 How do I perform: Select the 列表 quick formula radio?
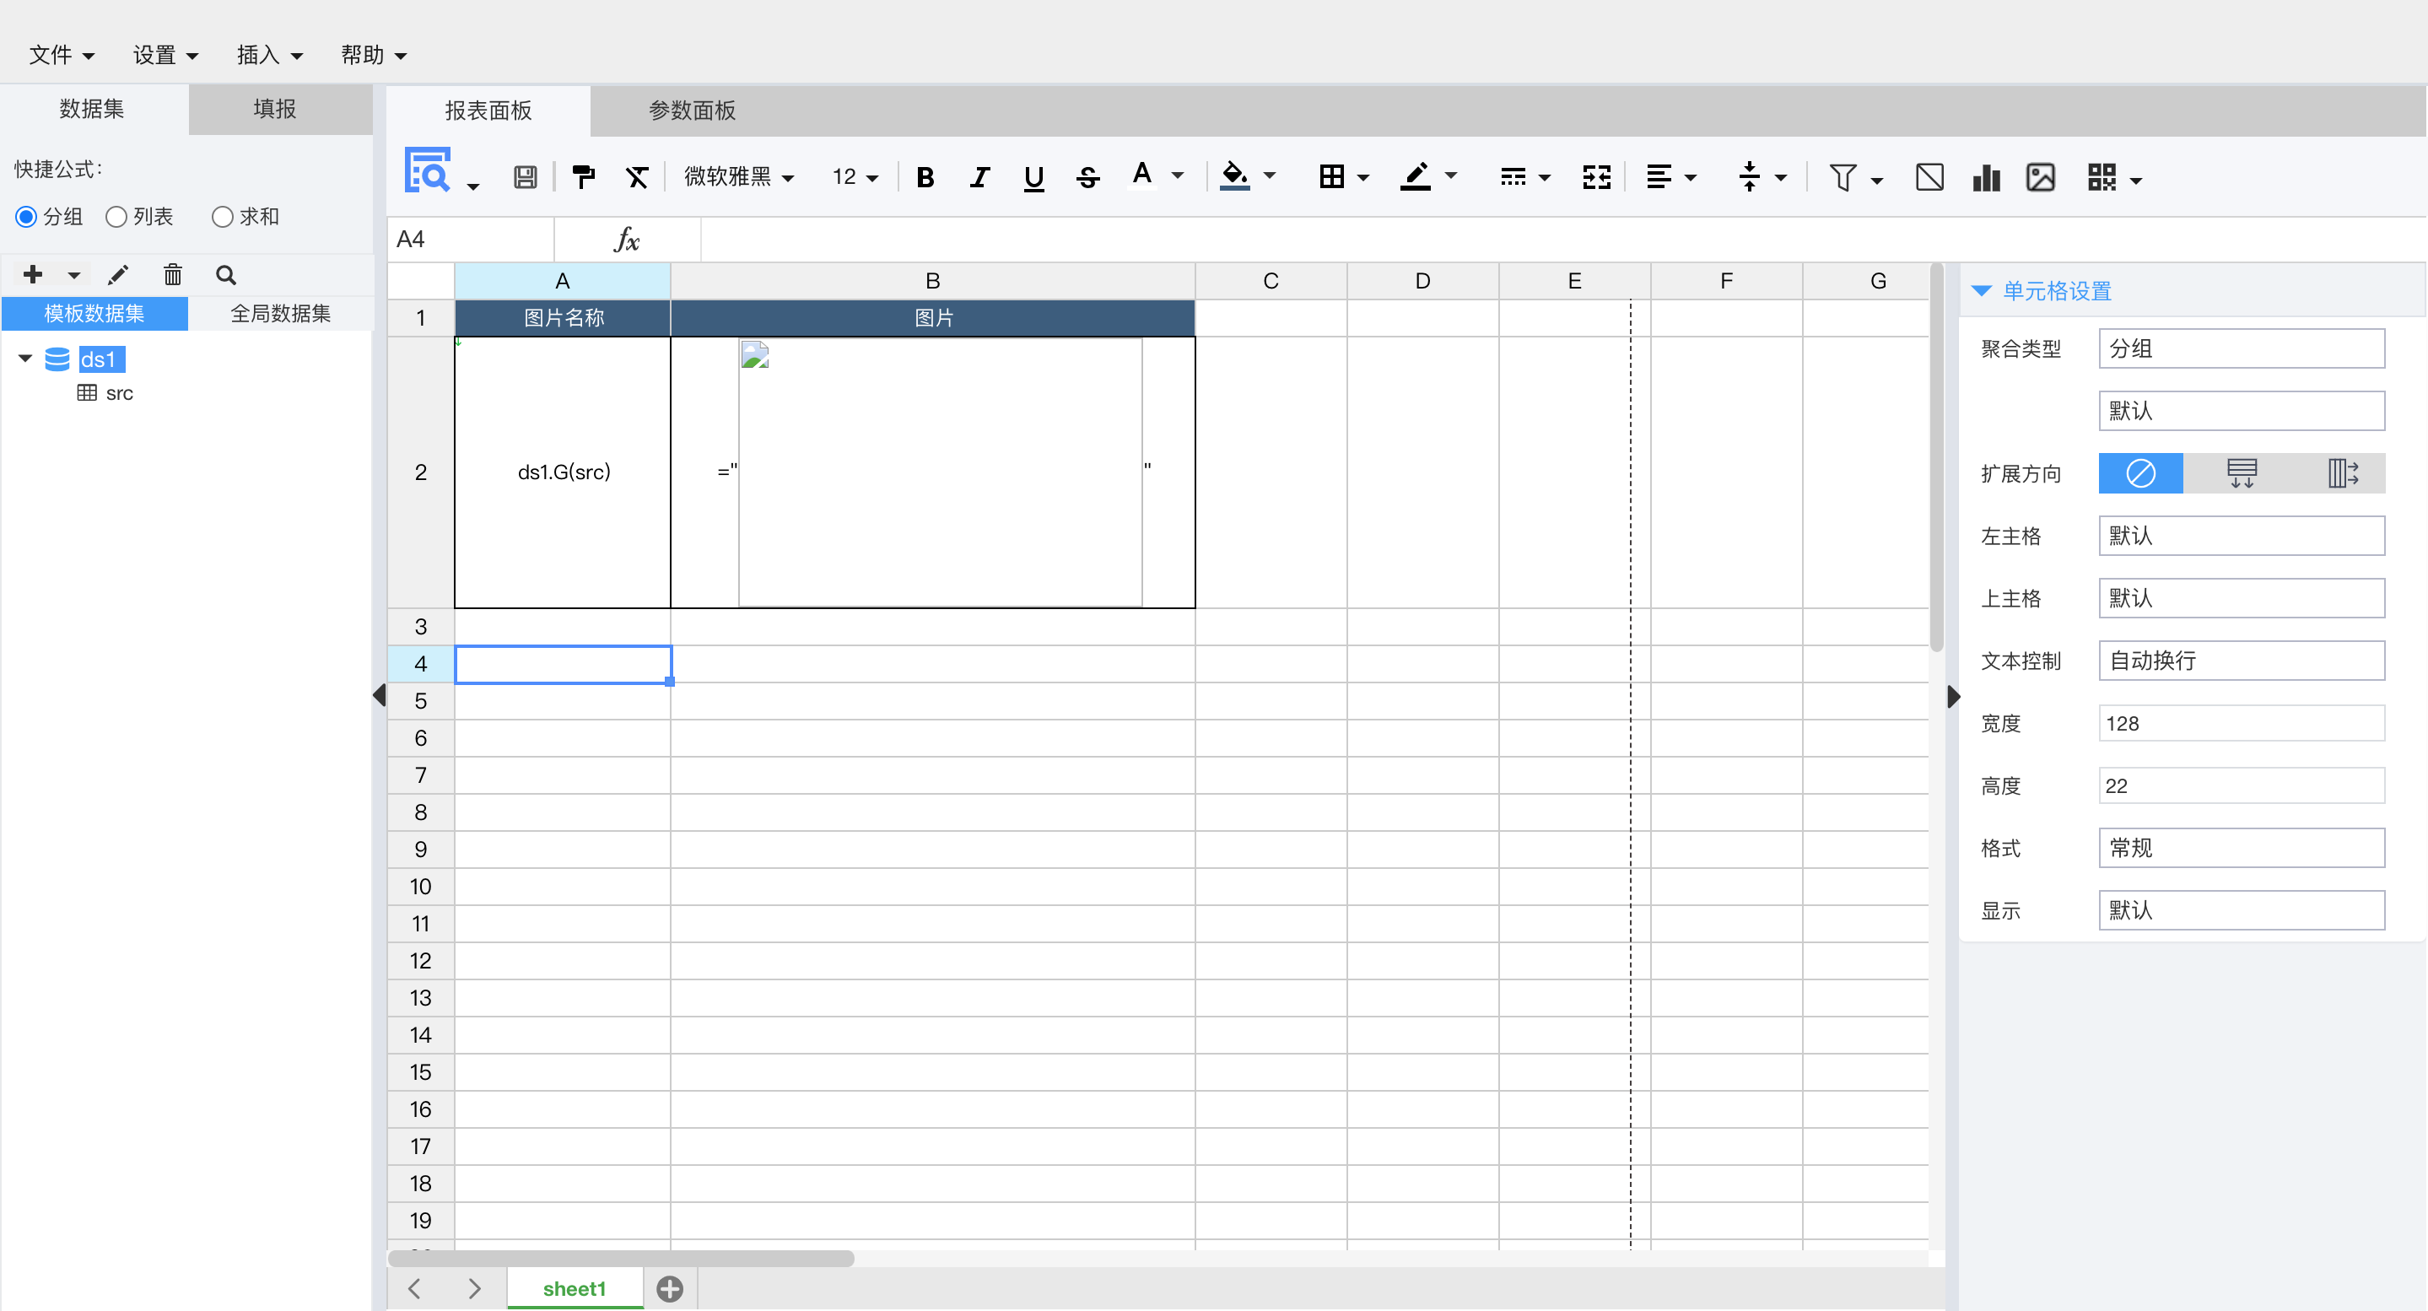pyautogui.click(x=117, y=217)
